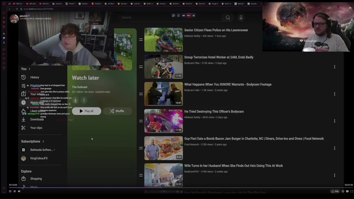The width and height of the screenshot is (354, 199).
Task: Open The Gobcast channel link
Action: click(x=80, y=87)
